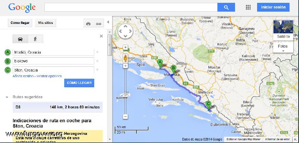Click the scroll down arrow of the panel
299x143 pixels.
pyautogui.click(x=109, y=140)
